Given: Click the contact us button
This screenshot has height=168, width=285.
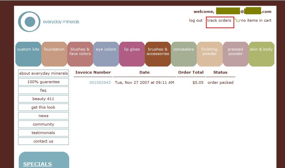Looking at the screenshot, I should pyautogui.click(x=43, y=141).
